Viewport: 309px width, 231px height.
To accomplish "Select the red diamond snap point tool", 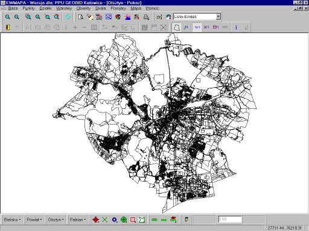I will tap(95, 220).
